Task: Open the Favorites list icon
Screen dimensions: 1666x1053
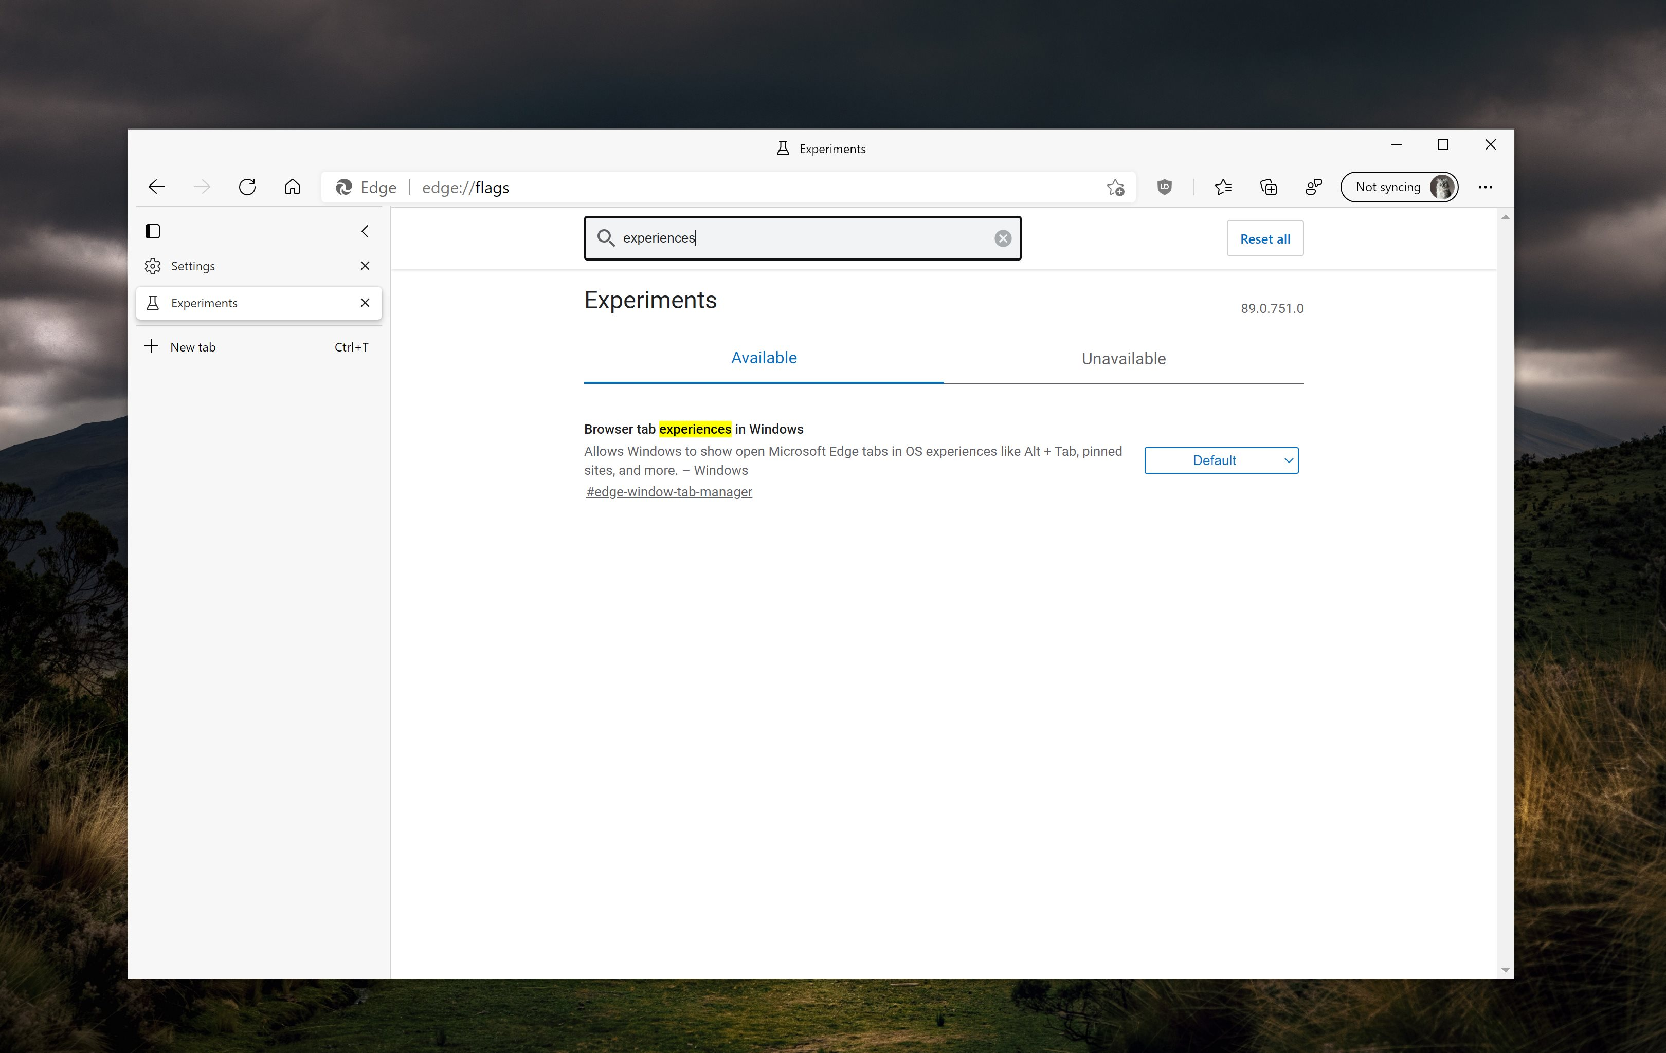Action: (x=1223, y=187)
